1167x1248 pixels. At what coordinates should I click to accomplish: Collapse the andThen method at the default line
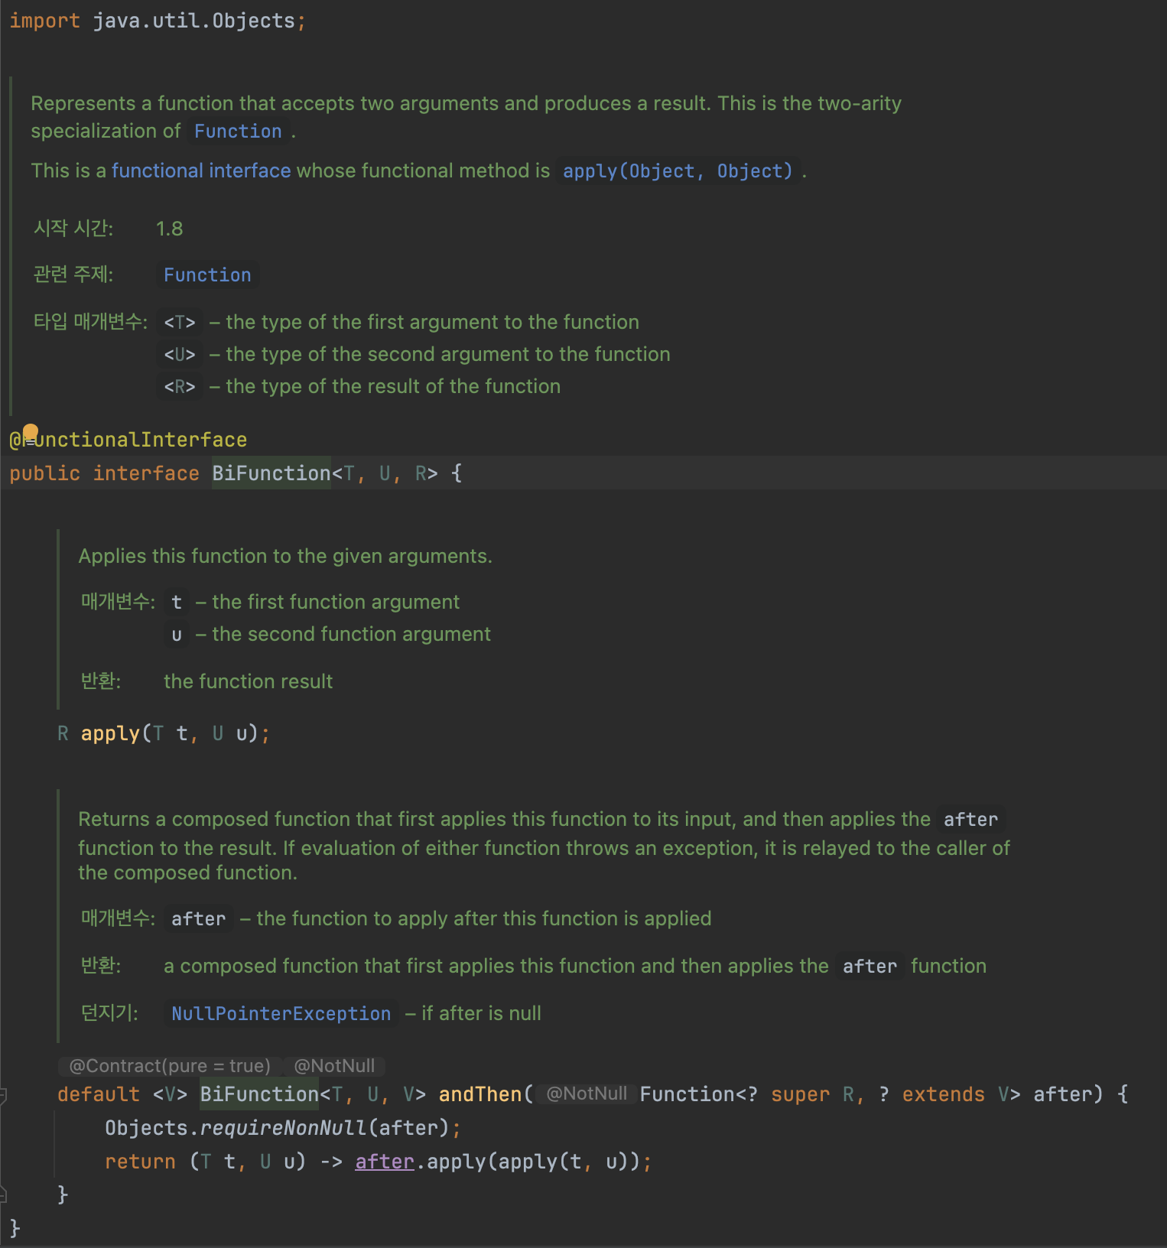[3, 1095]
